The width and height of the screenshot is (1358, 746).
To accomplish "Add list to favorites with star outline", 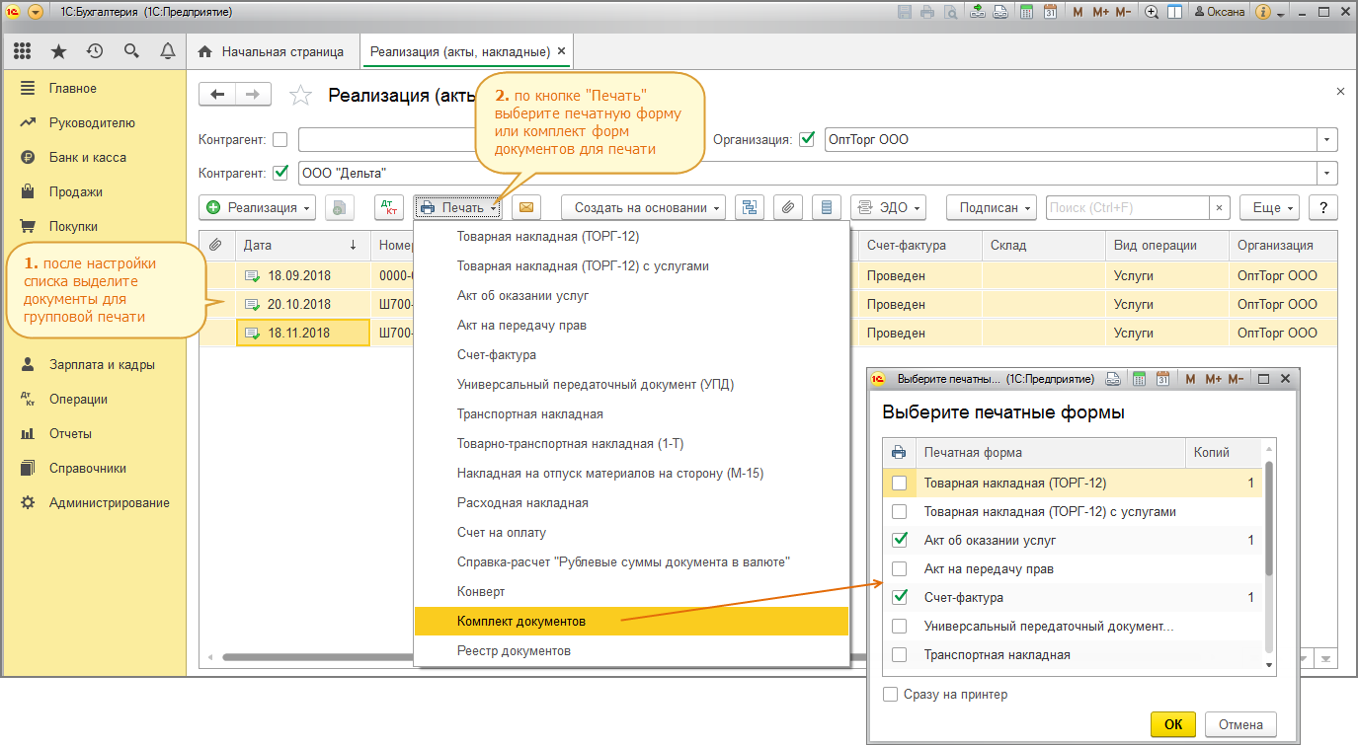I will tap(300, 95).
